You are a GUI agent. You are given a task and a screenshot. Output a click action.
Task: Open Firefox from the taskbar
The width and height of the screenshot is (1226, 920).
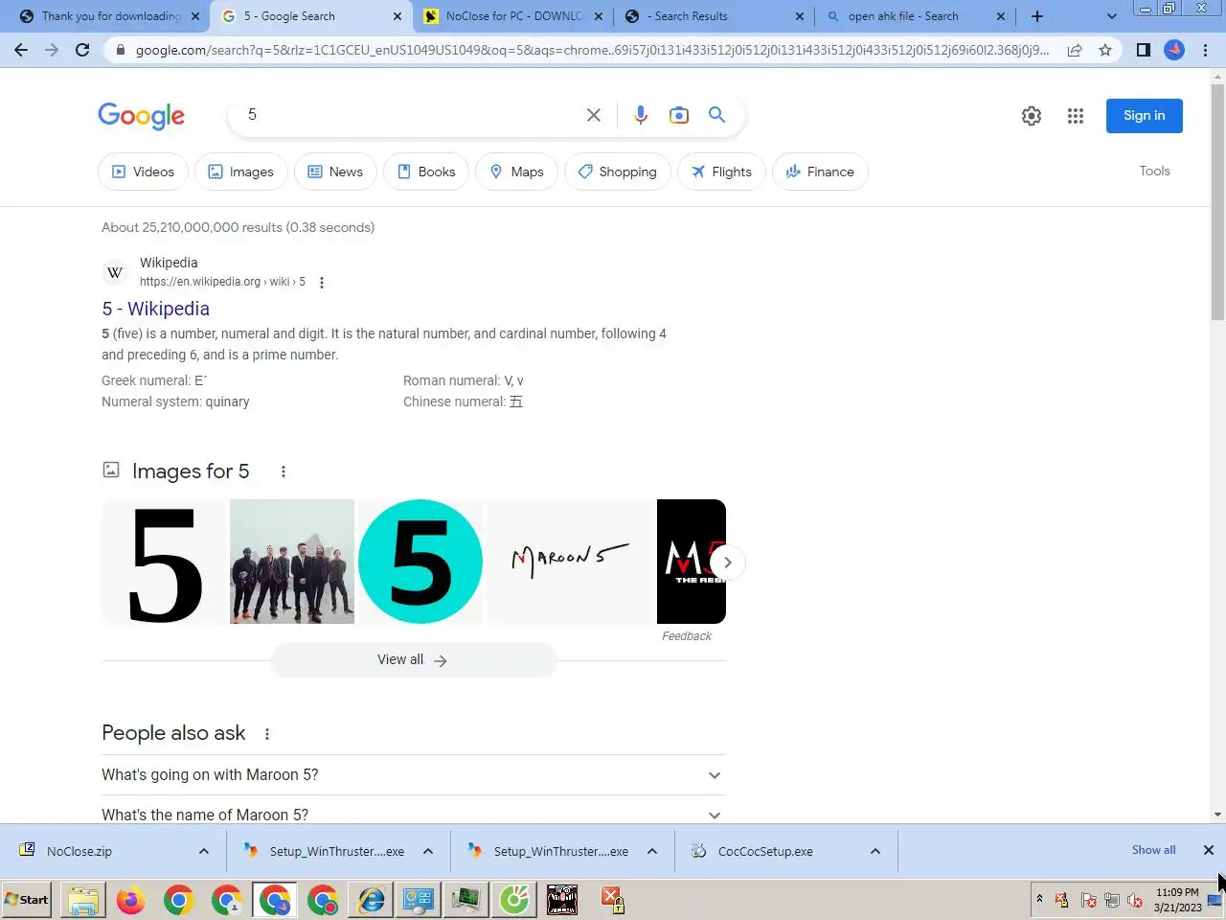pyautogui.click(x=131, y=900)
